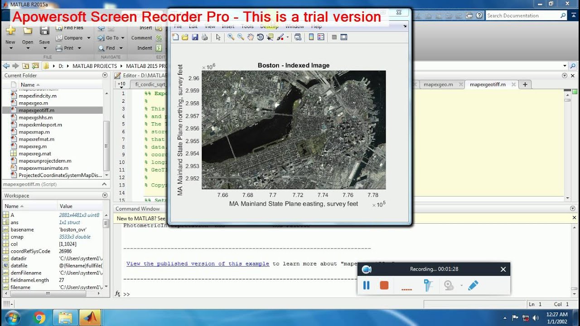The width and height of the screenshot is (580, 326).
Task: Click the Insert Legend icon
Action: coord(321,37)
